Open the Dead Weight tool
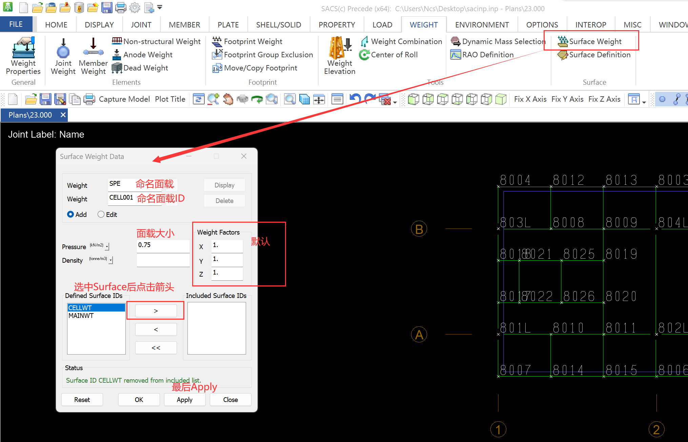 140,68
